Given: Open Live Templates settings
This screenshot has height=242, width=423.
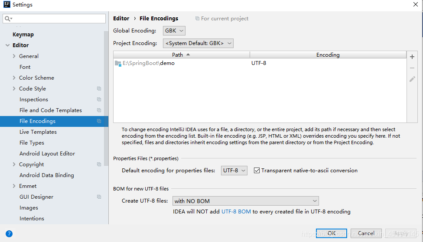Looking at the screenshot, I should [x=38, y=132].
